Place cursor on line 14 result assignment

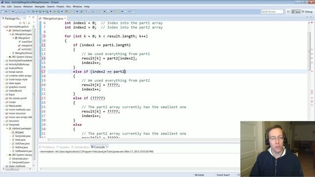coord(109,59)
